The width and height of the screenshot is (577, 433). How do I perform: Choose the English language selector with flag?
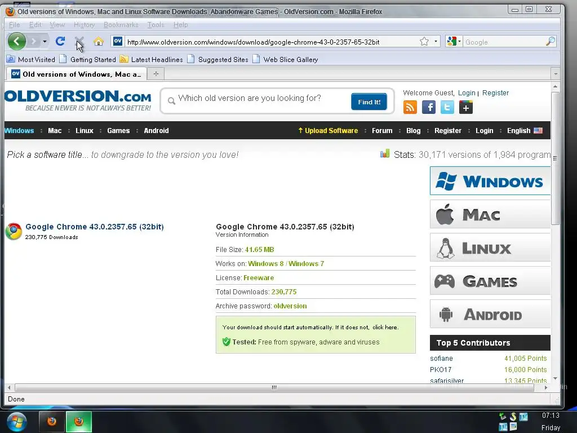pyautogui.click(x=525, y=131)
